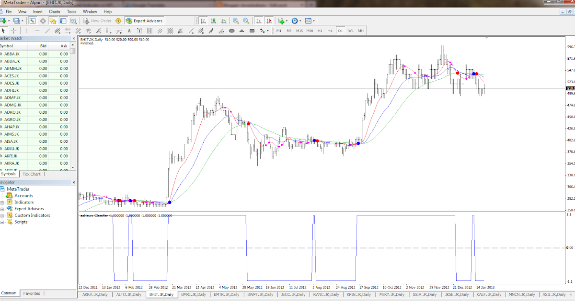Select the Triangle shape tool

click(x=242, y=31)
